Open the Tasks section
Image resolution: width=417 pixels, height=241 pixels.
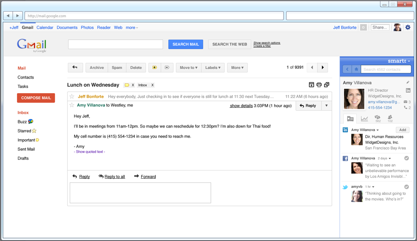click(x=23, y=86)
